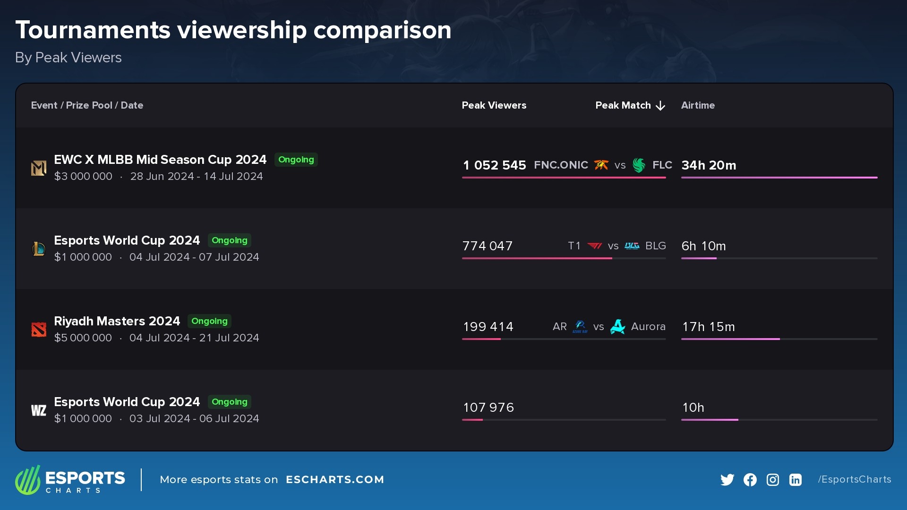Click the Dota 2 game icon

pos(39,330)
